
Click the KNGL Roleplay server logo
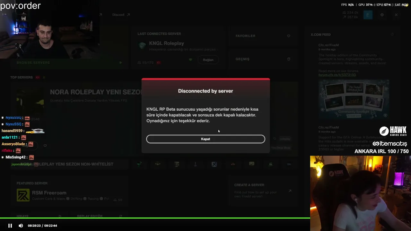142,46
